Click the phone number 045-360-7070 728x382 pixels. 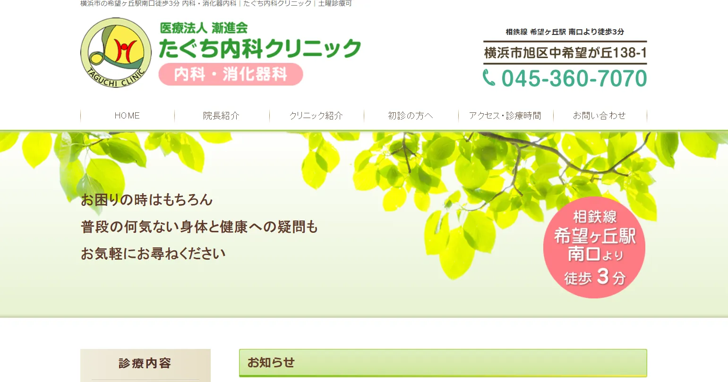[x=574, y=78]
